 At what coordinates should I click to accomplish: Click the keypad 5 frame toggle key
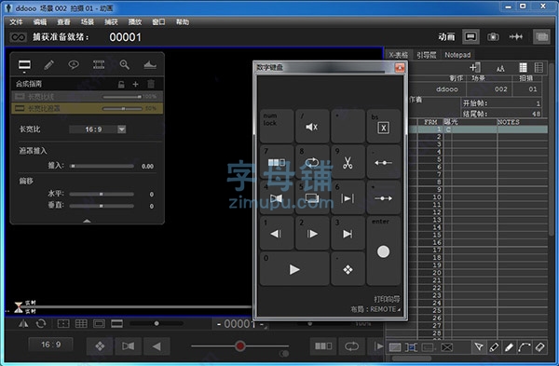[x=312, y=197]
